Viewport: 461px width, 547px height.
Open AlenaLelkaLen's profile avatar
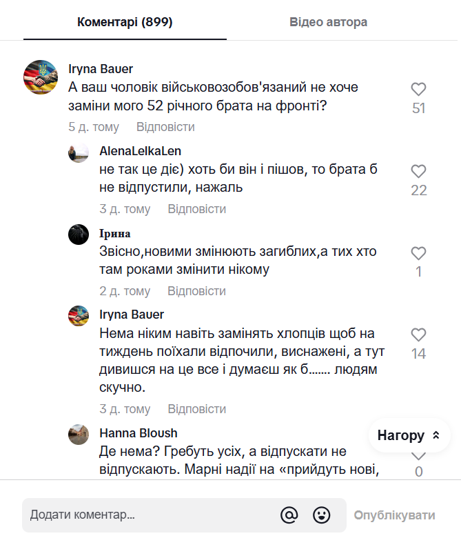point(79,152)
